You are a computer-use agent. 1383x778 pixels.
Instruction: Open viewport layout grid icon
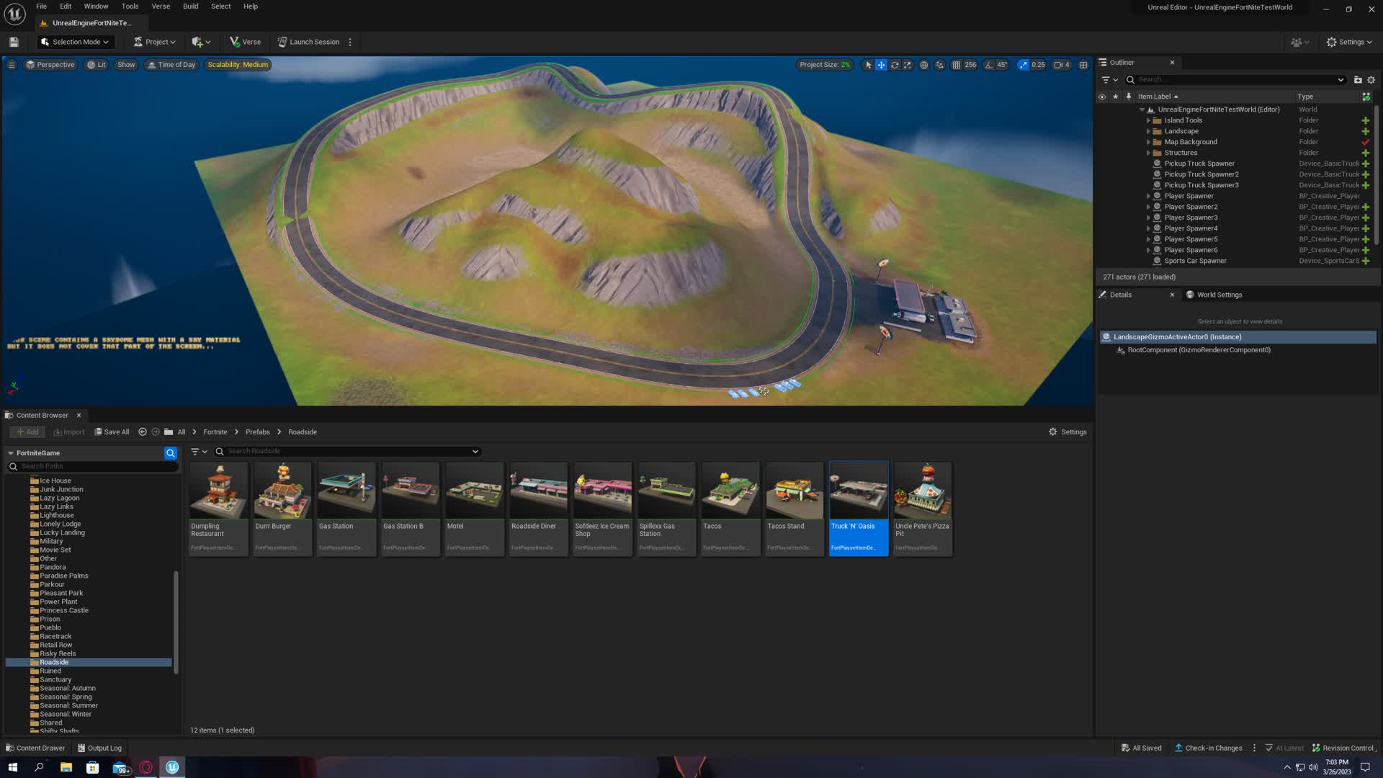pyautogui.click(x=1083, y=65)
